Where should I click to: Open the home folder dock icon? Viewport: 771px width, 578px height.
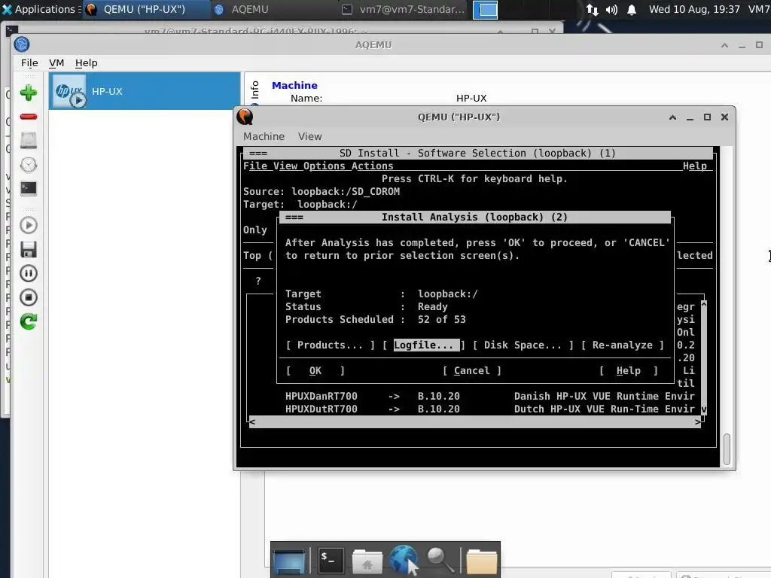(367, 561)
